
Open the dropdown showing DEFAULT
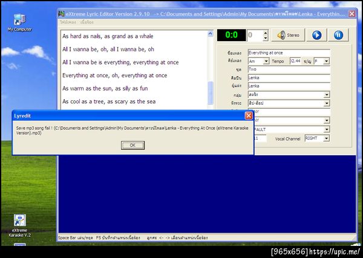[327, 129]
